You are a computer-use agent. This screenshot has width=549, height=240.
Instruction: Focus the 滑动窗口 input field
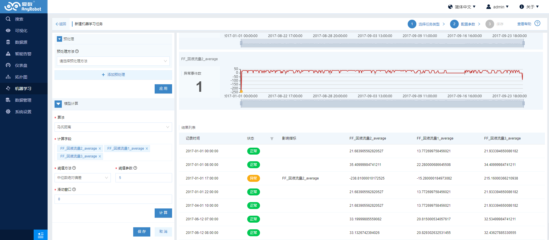113,199
